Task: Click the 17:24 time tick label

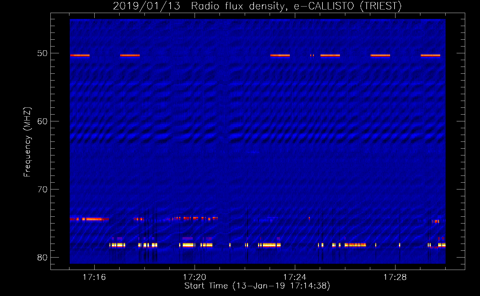Action: (x=295, y=277)
